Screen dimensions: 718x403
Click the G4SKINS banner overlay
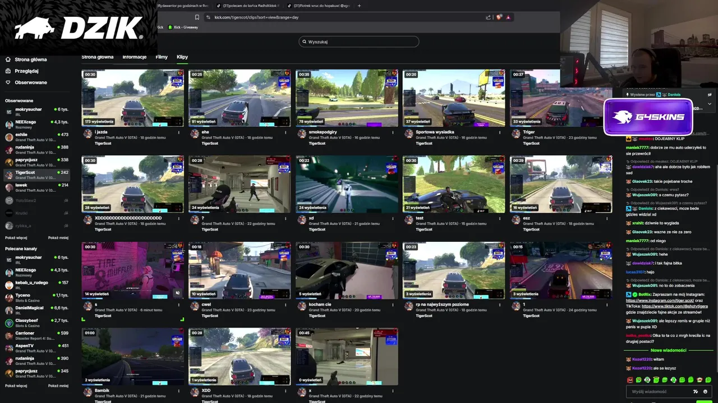(x=648, y=117)
